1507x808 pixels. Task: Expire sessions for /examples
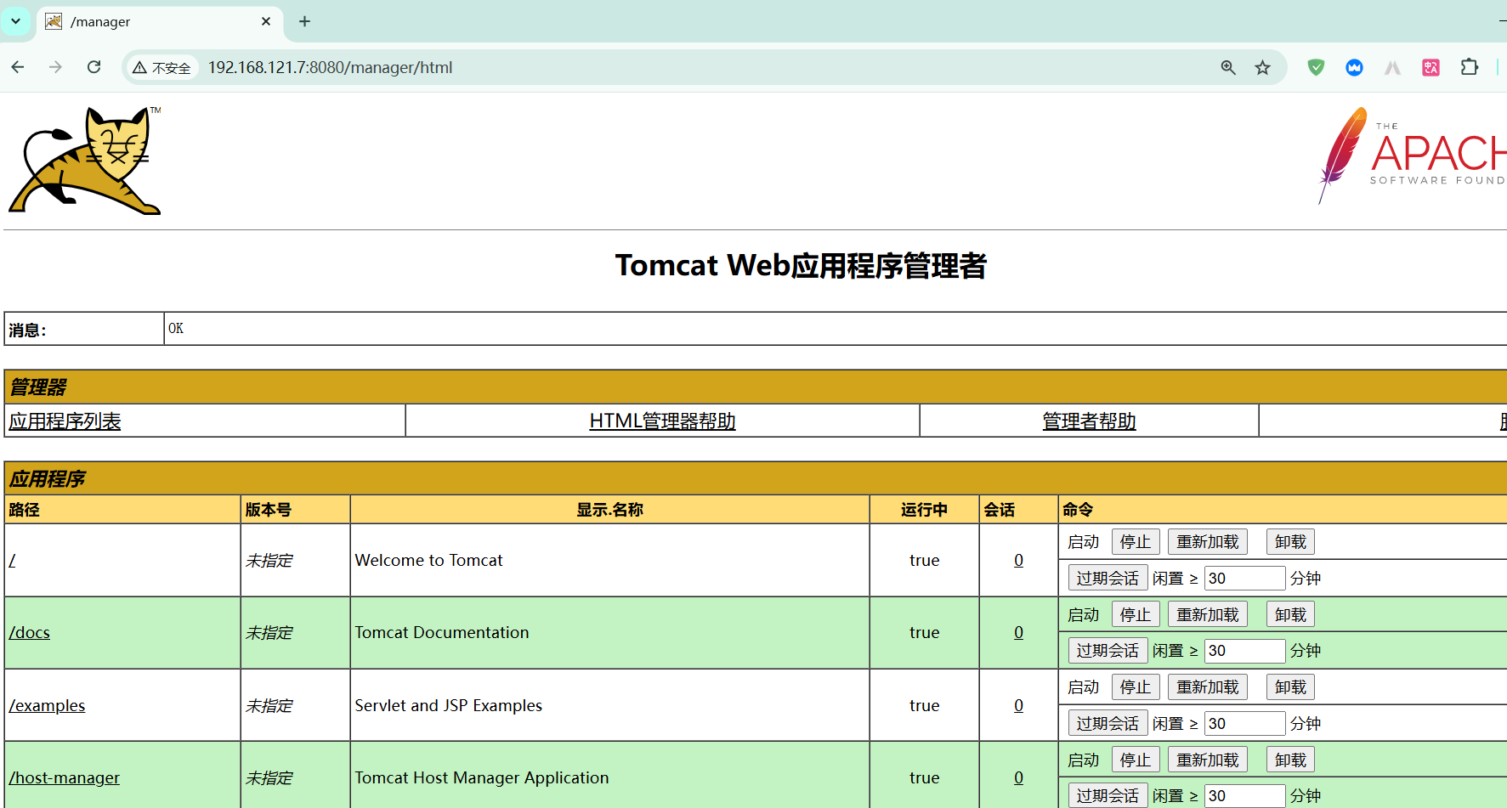pos(1108,724)
